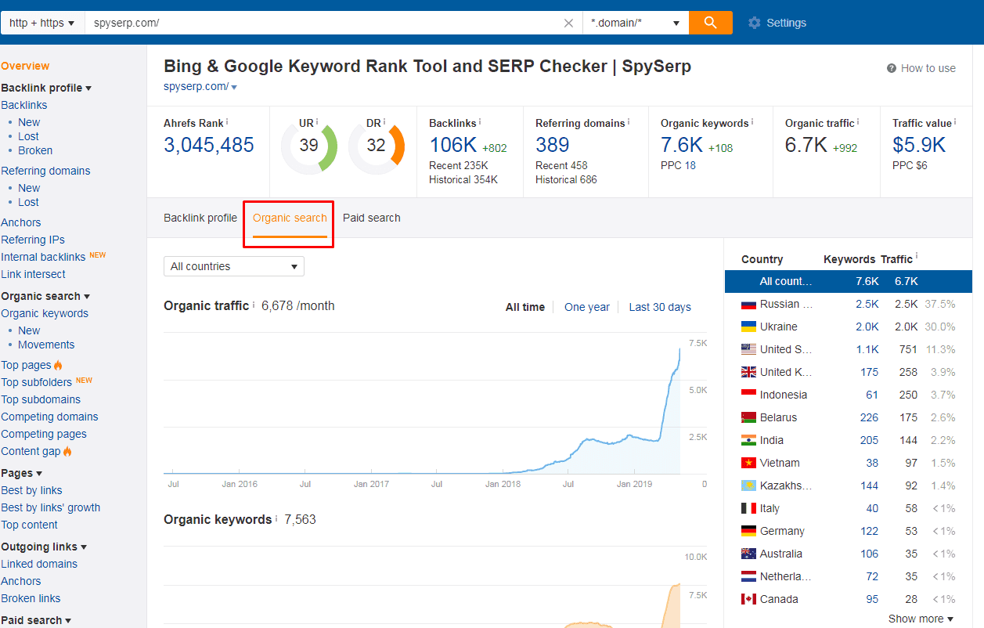Click the Backlinks value 106K
The image size is (984, 628).
click(x=452, y=145)
